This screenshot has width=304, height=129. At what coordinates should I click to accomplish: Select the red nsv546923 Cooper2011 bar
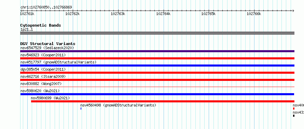coord(157,58)
